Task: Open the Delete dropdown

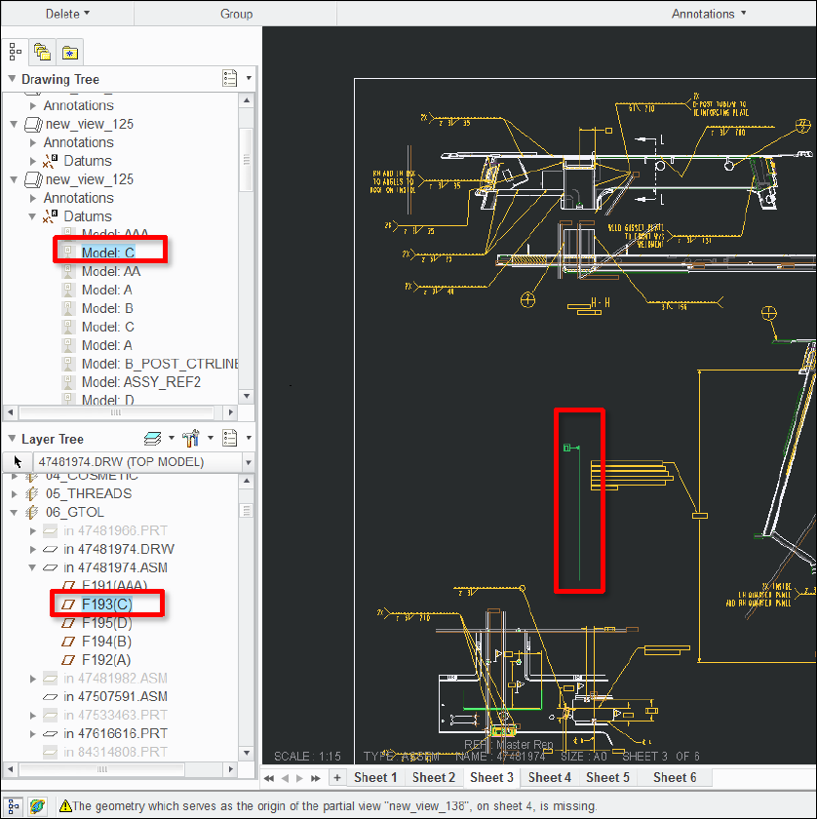Action: tap(64, 14)
